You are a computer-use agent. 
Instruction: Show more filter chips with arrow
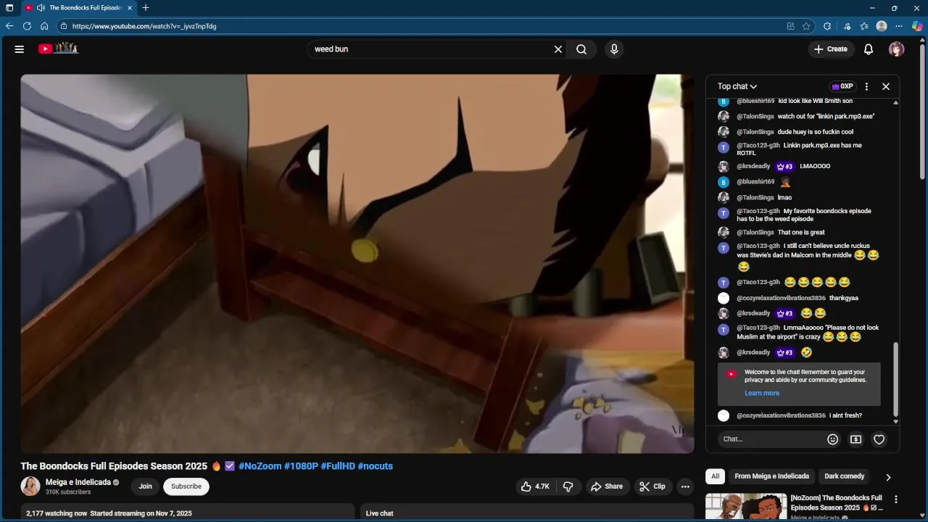pos(888,477)
